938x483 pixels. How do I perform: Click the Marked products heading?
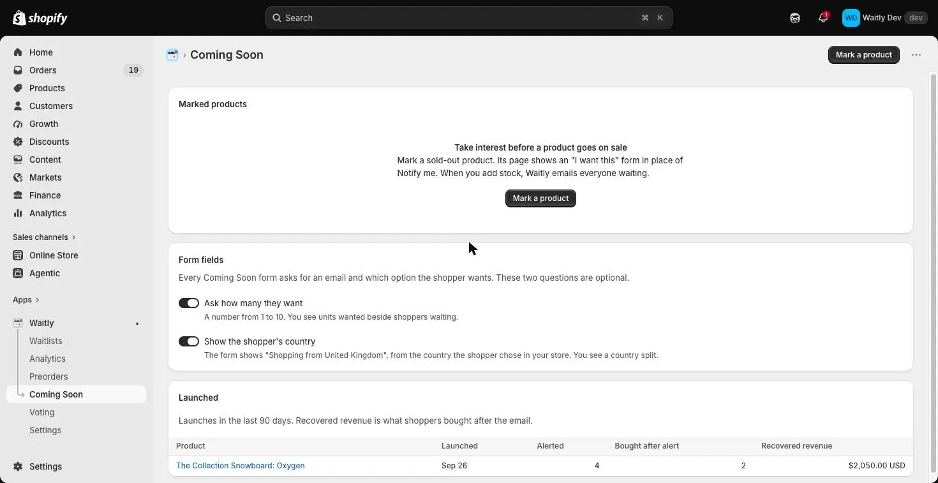[212, 104]
